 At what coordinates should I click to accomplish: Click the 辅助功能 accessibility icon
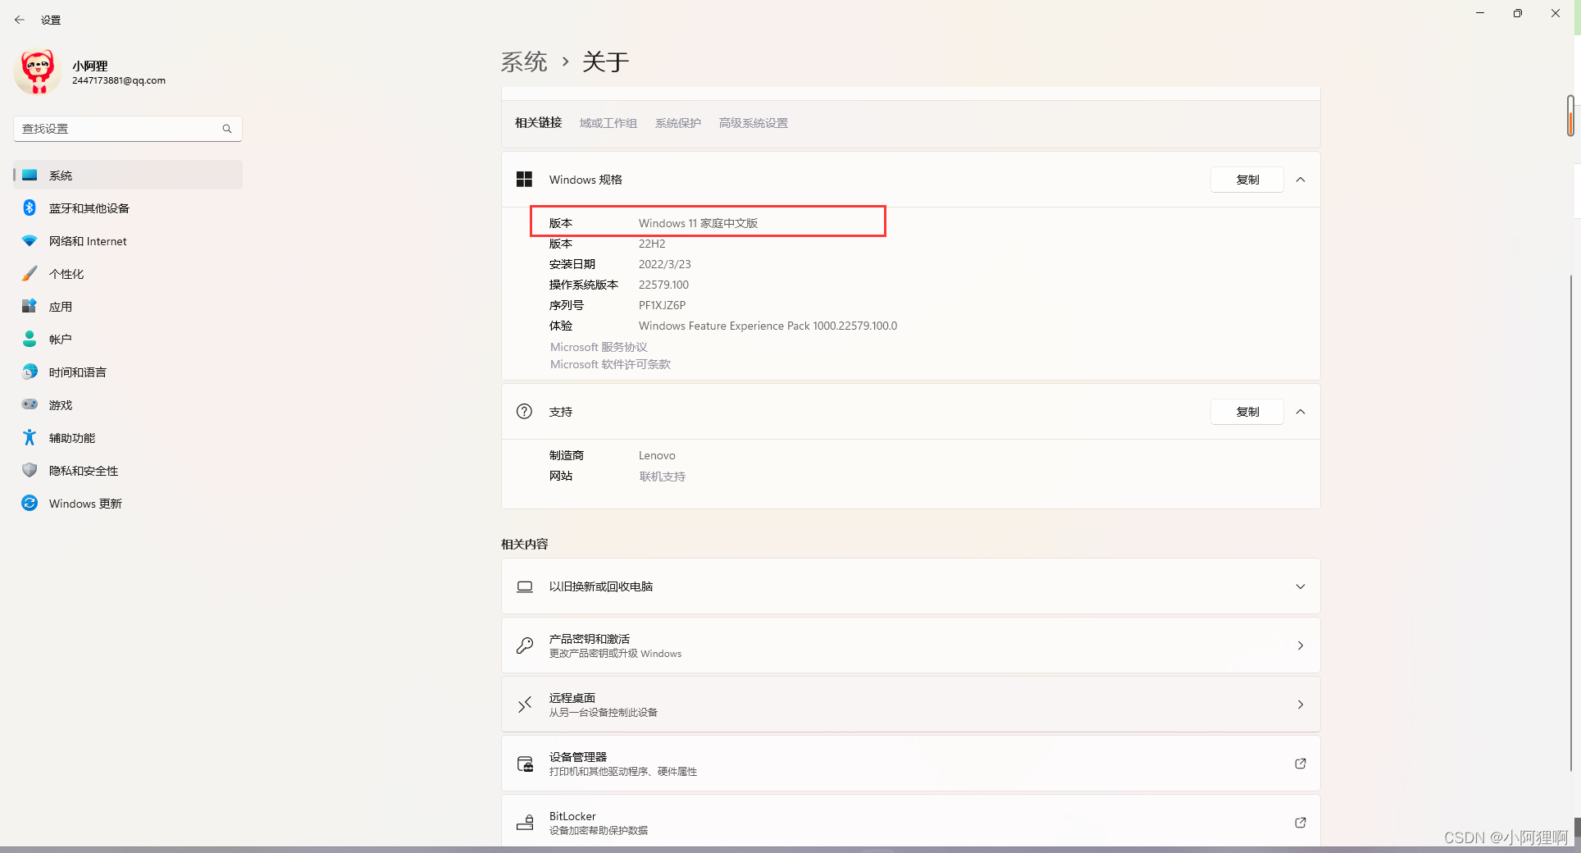pyautogui.click(x=30, y=438)
